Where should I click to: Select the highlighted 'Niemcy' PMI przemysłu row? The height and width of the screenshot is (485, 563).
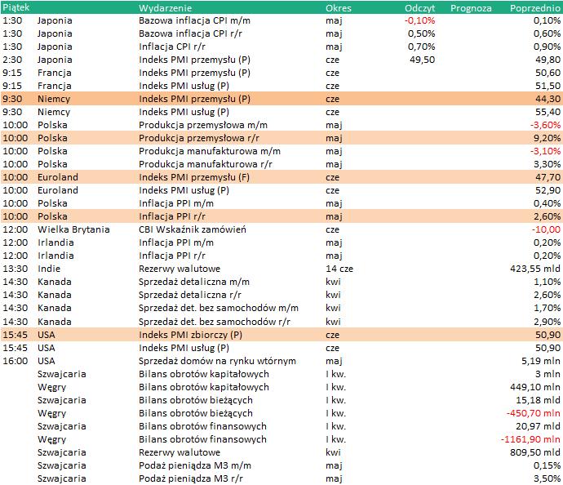coord(281,99)
